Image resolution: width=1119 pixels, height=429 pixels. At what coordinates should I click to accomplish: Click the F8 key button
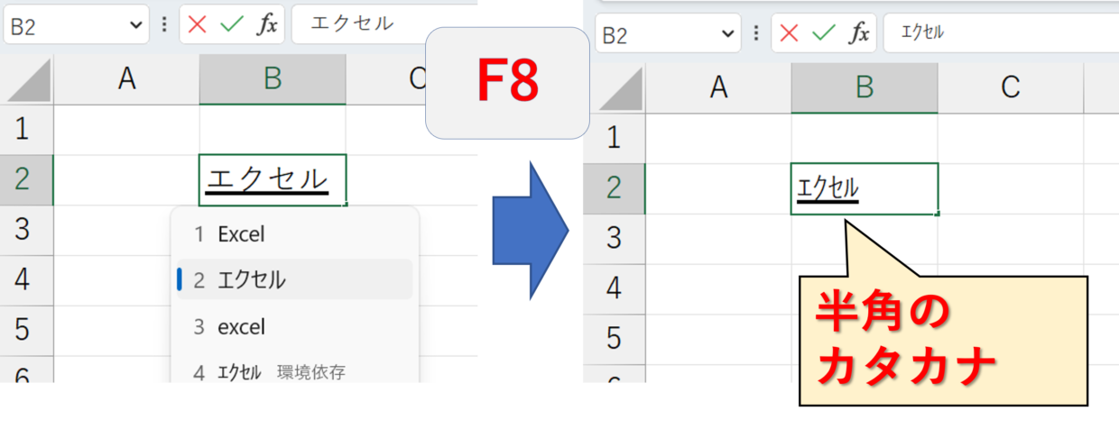tap(507, 83)
